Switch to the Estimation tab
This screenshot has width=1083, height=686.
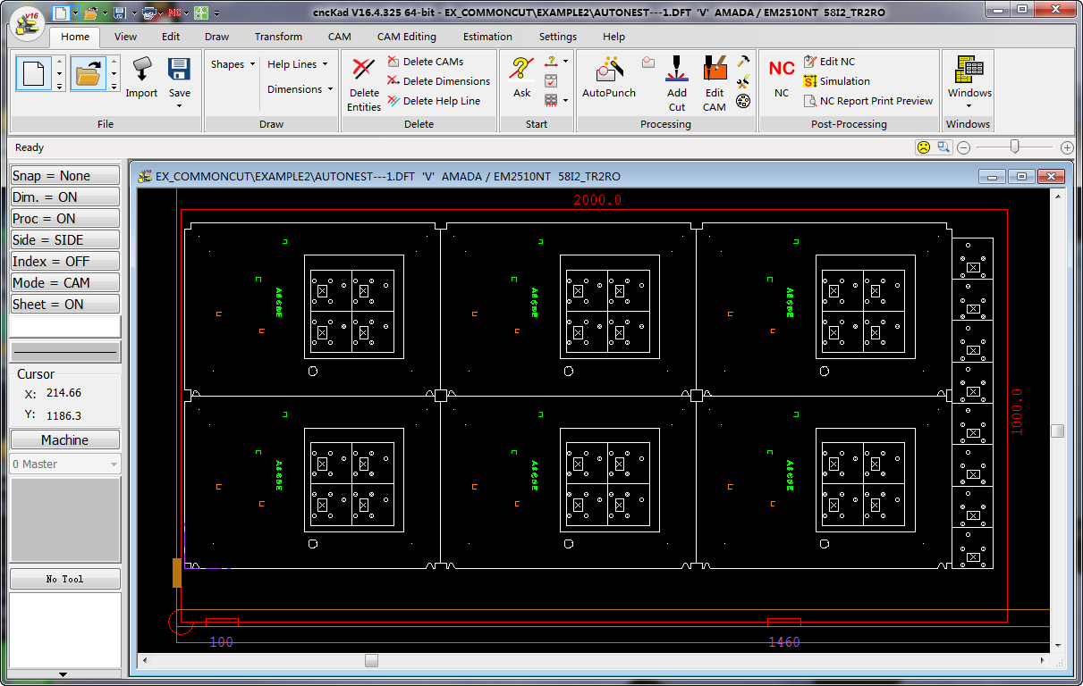pos(487,37)
